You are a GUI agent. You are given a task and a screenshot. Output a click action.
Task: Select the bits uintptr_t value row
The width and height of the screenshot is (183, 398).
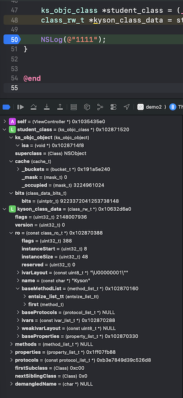[70, 201]
